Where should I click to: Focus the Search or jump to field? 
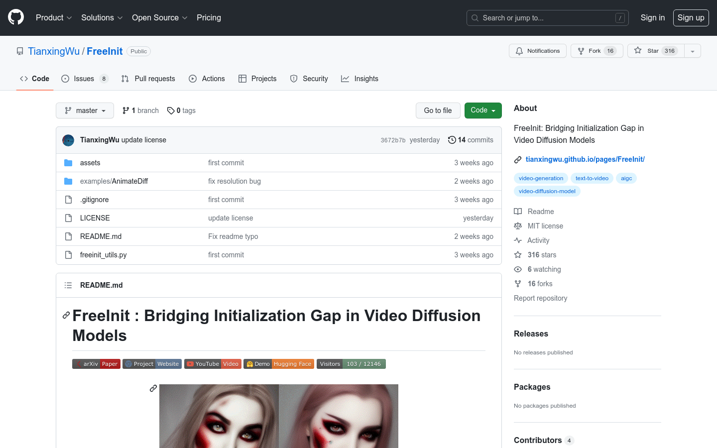[548, 18]
